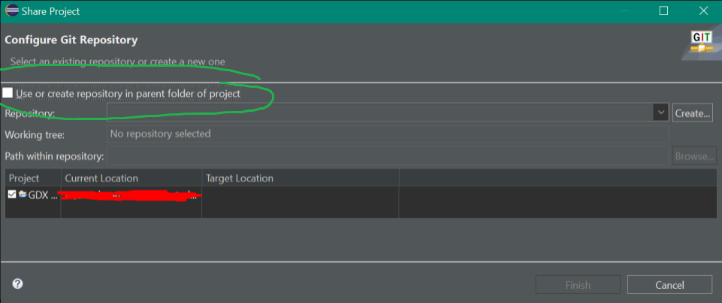722x303 pixels.
Task: Select the Target Location column header
Action: tap(301, 178)
